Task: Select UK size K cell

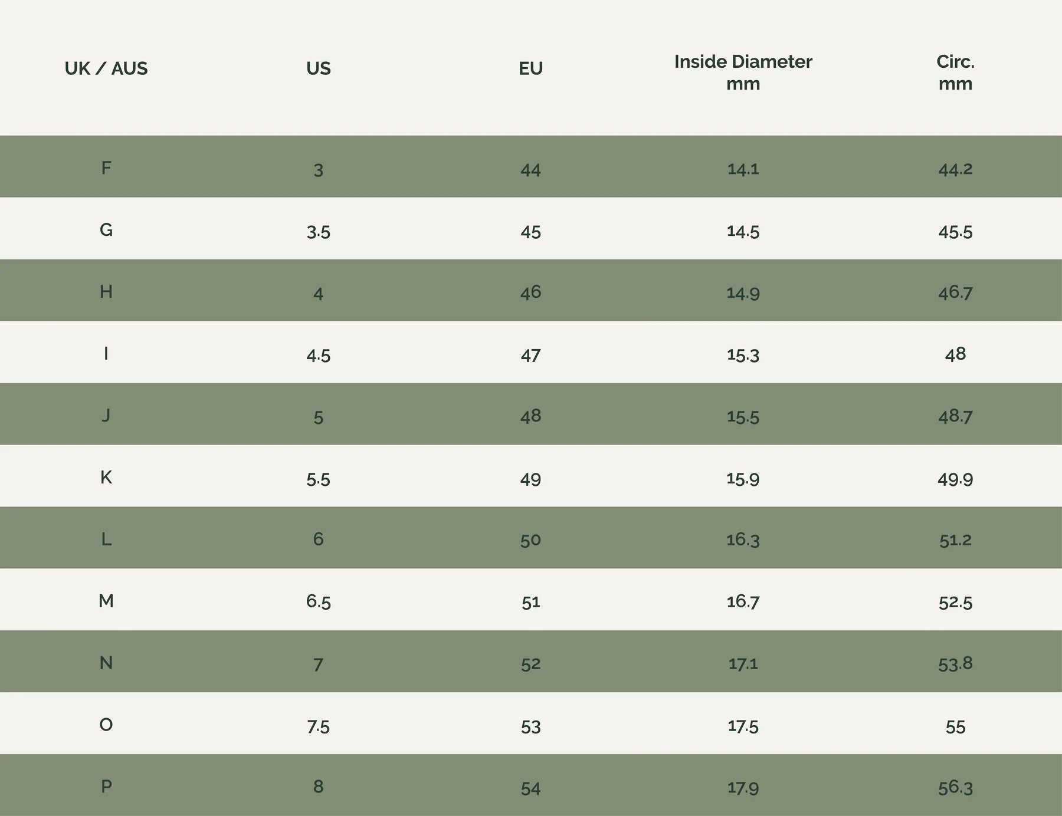Action: (x=106, y=477)
